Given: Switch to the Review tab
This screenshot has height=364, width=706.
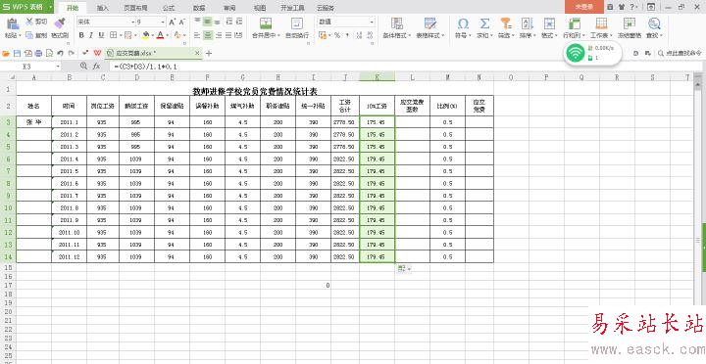Looking at the screenshot, I should (x=229, y=8).
